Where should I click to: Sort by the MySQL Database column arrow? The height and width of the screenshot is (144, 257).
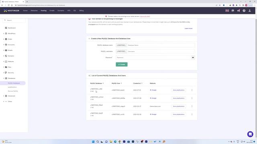[x=103, y=84]
